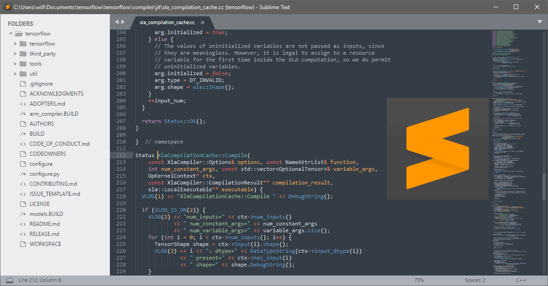Open the ACKNOWLEDGMENTS file
548x286 pixels.
57,94
